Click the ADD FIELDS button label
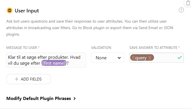This screenshot has height=109, width=191. click(x=31, y=79)
